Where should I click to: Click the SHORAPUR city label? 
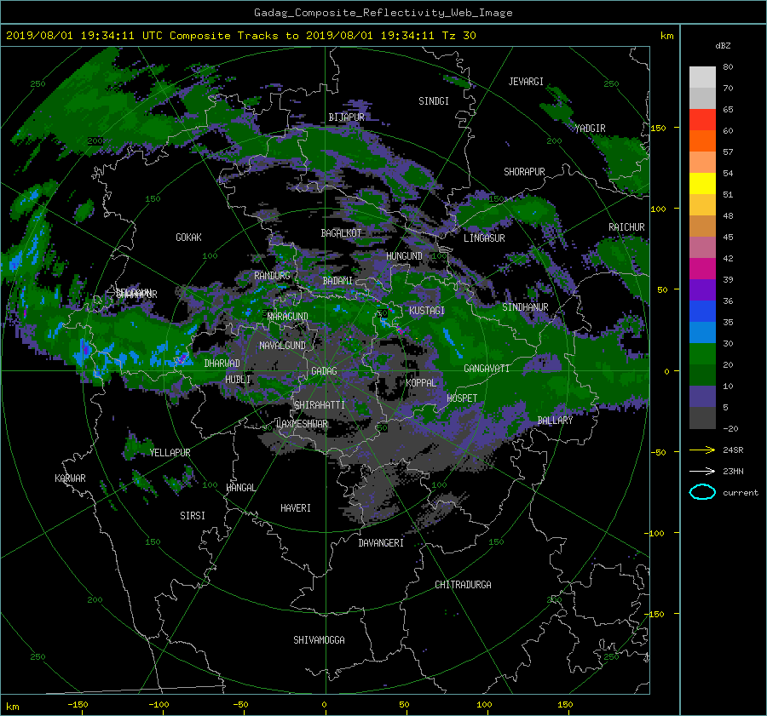pos(524,172)
